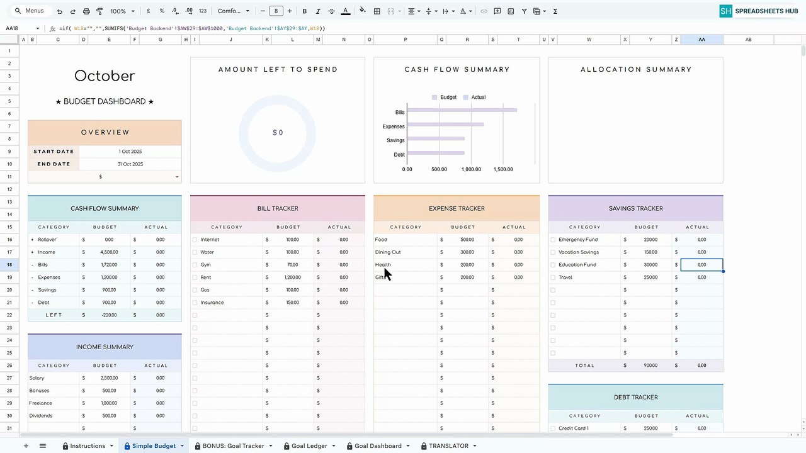Check the Rent bill checkbox
The image size is (806, 453).
click(x=195, y=277)
